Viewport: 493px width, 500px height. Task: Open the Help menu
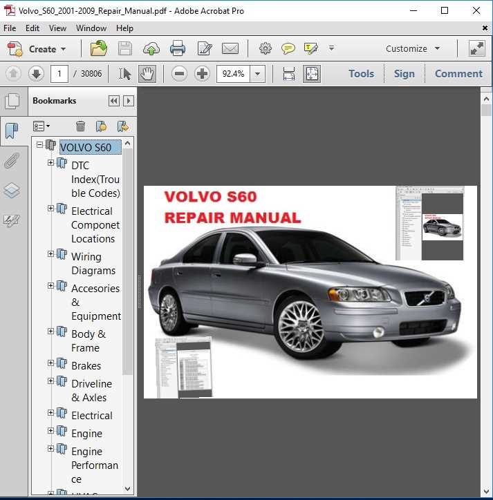(124, 28)
